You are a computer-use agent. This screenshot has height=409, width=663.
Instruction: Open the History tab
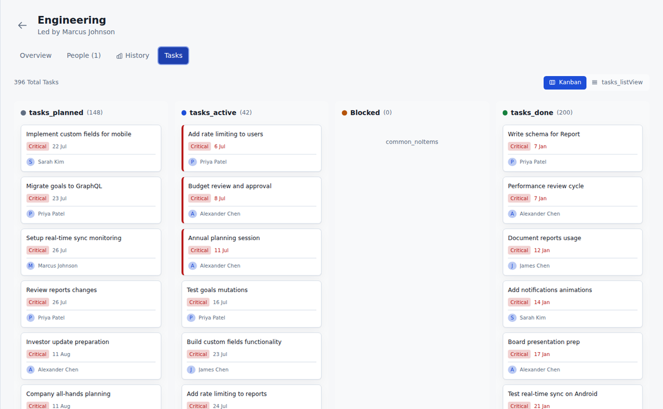133,56
